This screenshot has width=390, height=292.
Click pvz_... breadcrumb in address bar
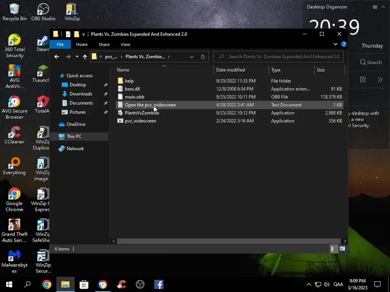111,57
